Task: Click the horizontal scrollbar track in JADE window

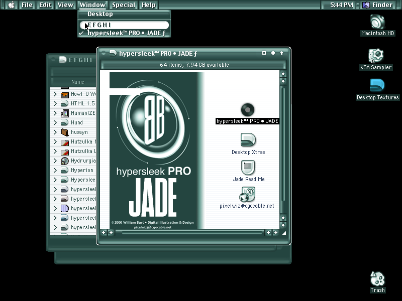Action: point(190,233)
